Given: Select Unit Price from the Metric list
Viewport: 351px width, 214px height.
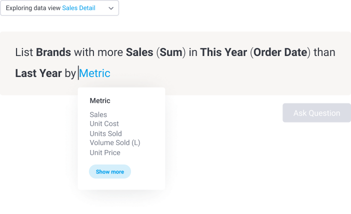Looking at the screenshot, I should pyautogui.click(x=105, y=152).
